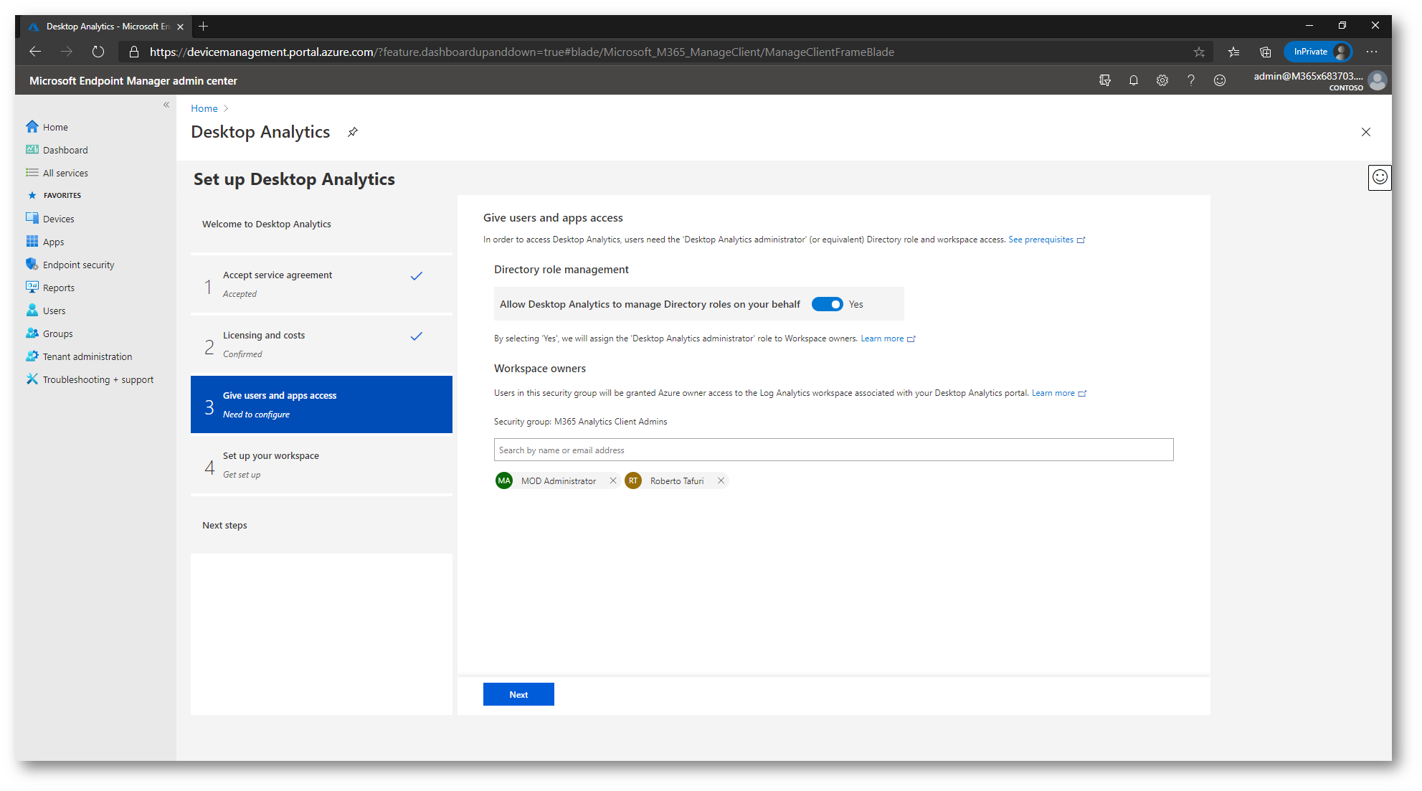Click the Home breadcrumb link
Image resolution: width=1422 pixels, height=791 pixels.
[x=204, y=108]
